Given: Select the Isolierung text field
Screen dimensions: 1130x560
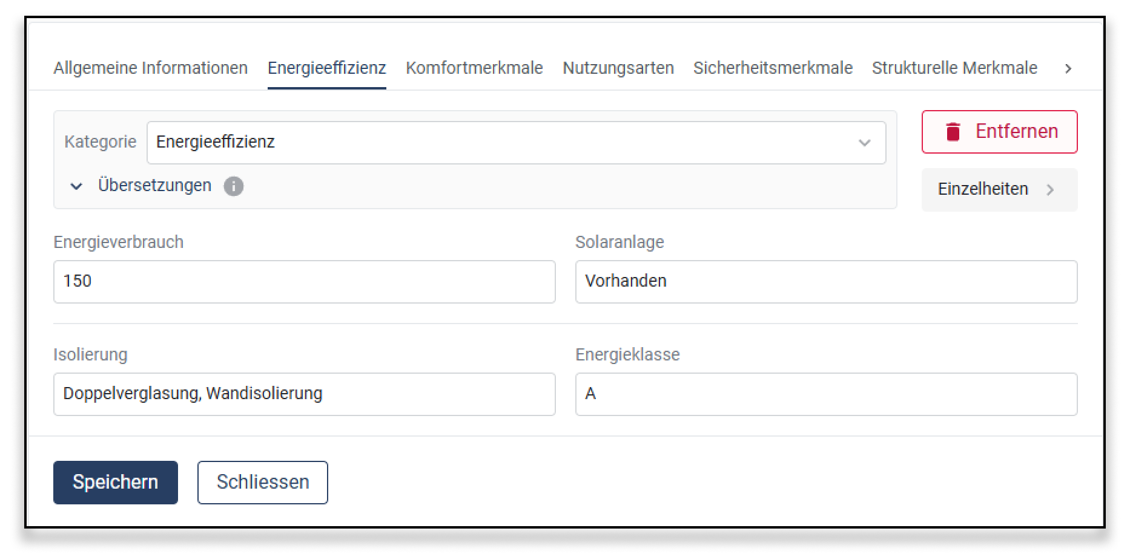Looking at the screenshot, I should [x=304, y=394].
